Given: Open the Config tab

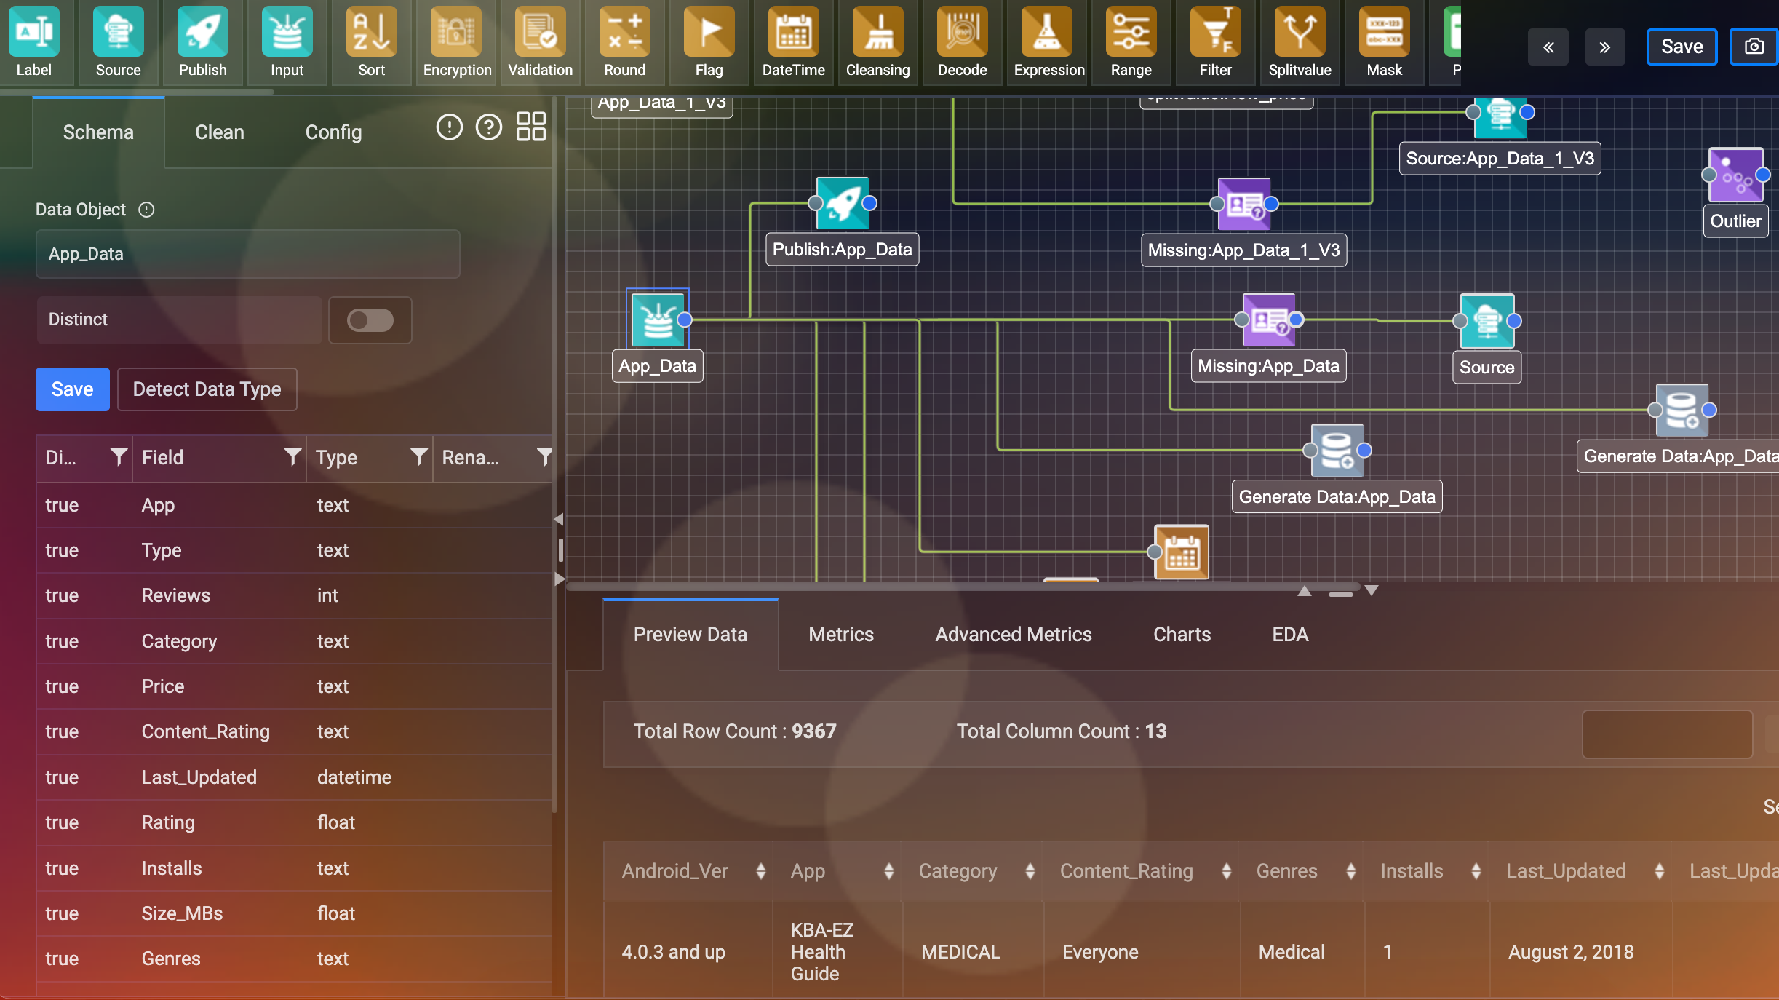Looking at the screenshot, I should (333, 132).
